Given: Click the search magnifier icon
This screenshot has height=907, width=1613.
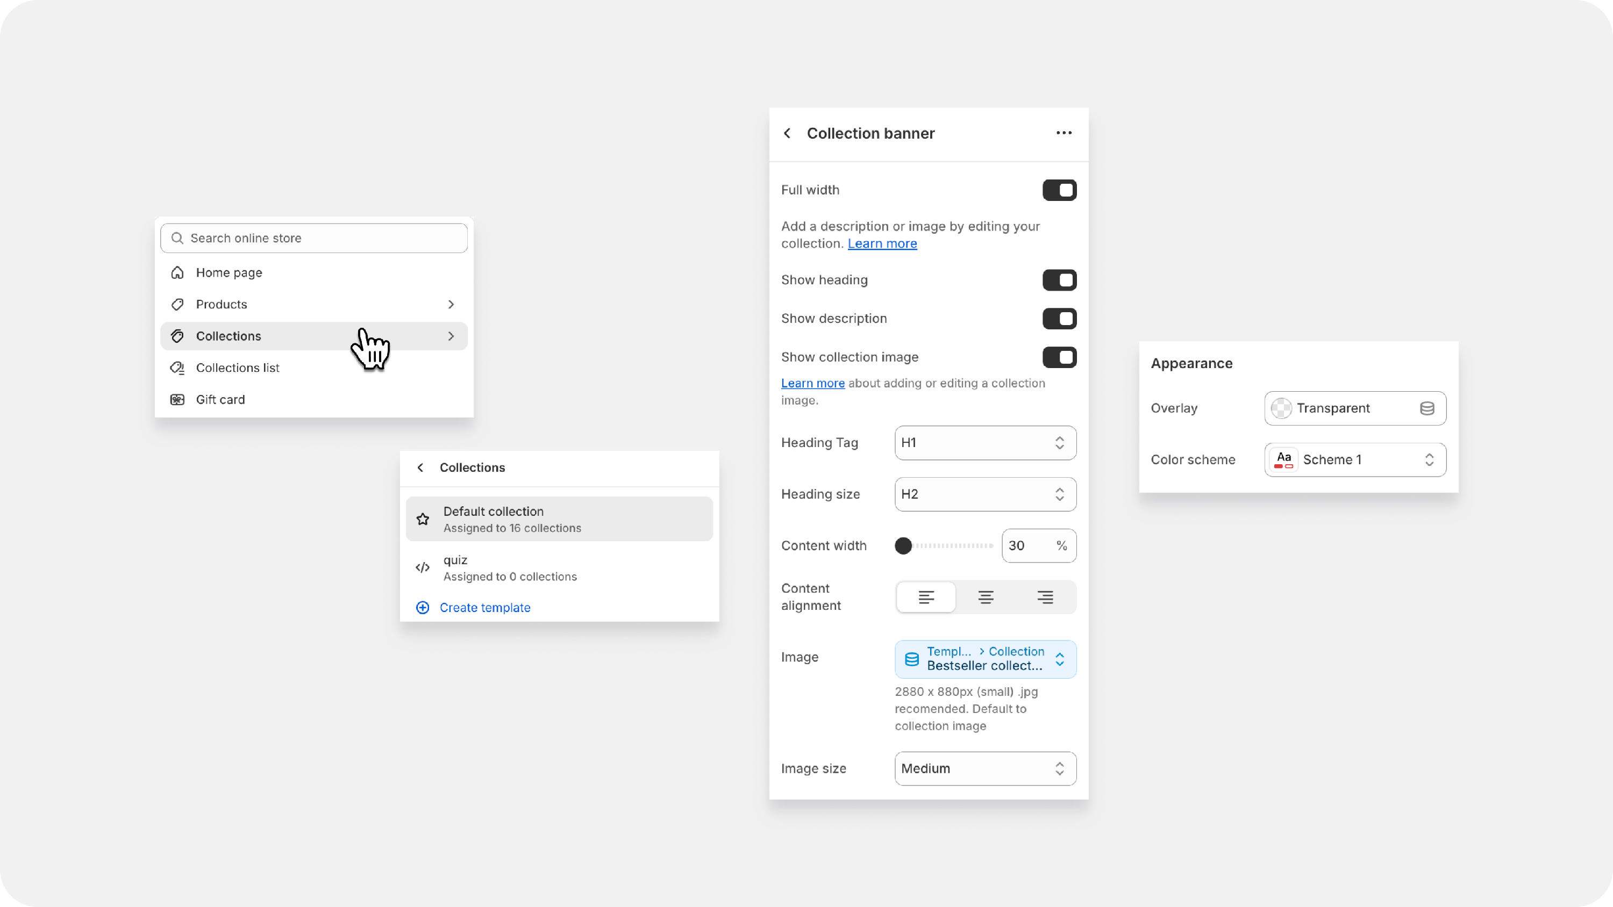Looking at the screenshot, I should pyautogui.click(x=177, y=238).
